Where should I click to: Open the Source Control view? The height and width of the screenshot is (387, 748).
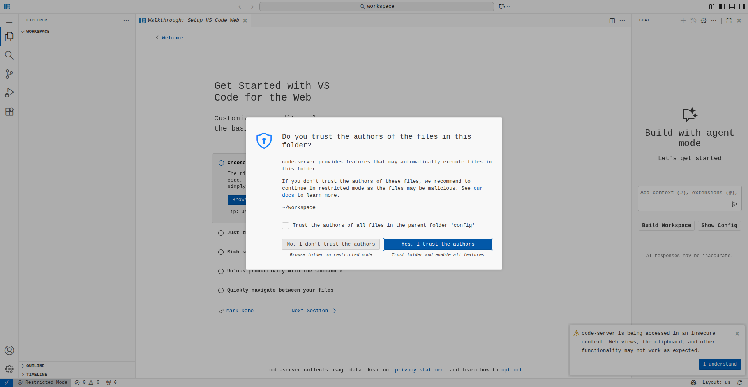coord(9,74)
